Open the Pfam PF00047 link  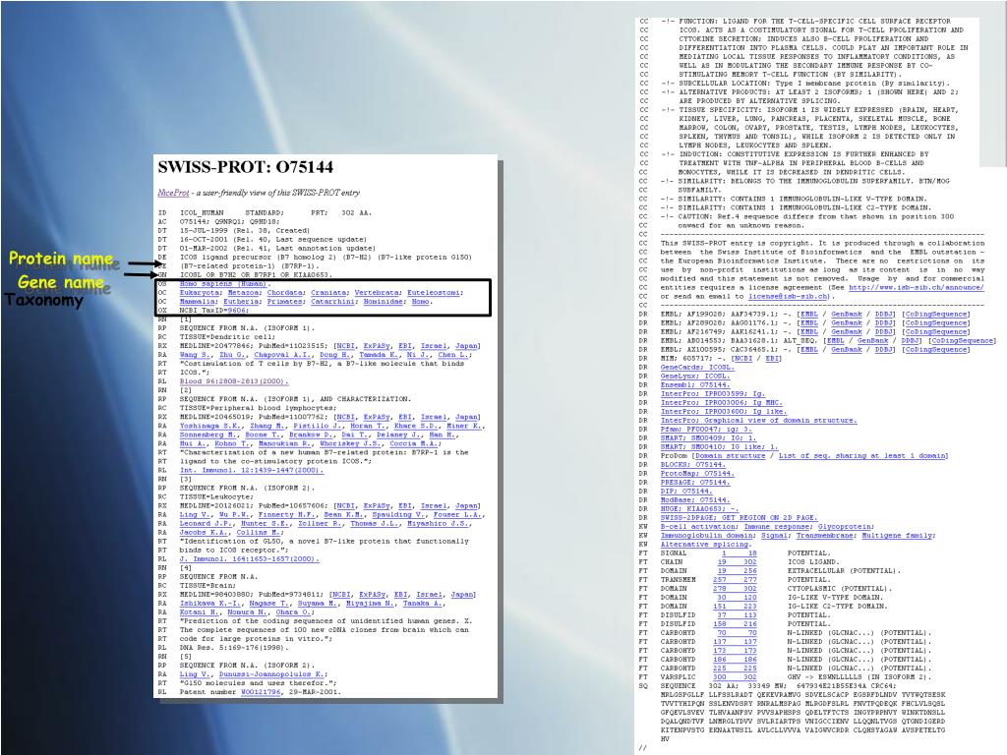click(x=706, y=430)
